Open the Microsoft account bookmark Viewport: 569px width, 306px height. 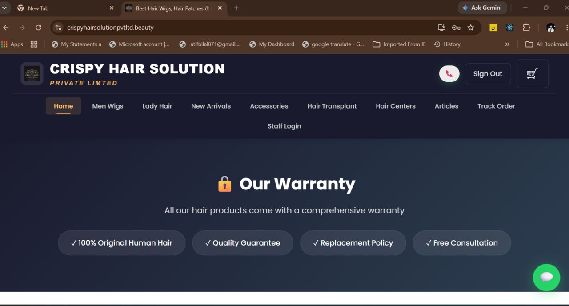(x=139, y=44)
